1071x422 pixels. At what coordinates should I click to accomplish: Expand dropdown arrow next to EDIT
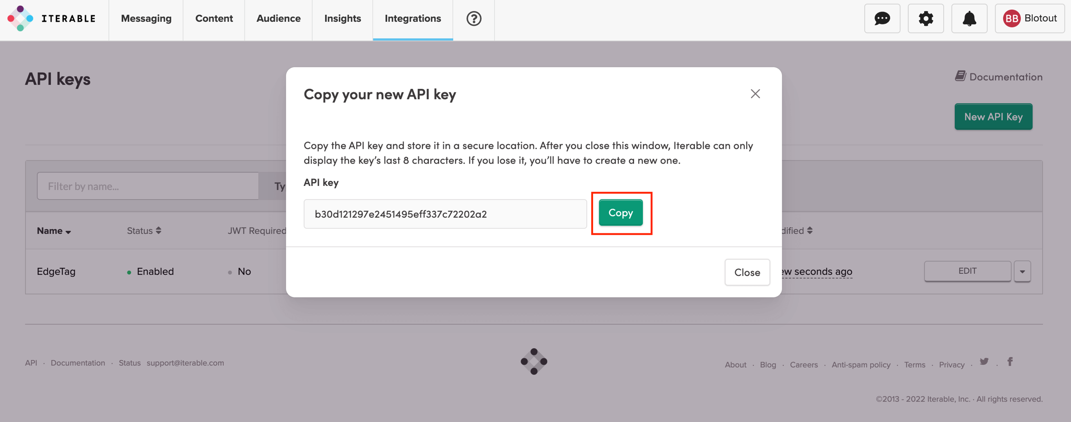tap(1022, 271)
